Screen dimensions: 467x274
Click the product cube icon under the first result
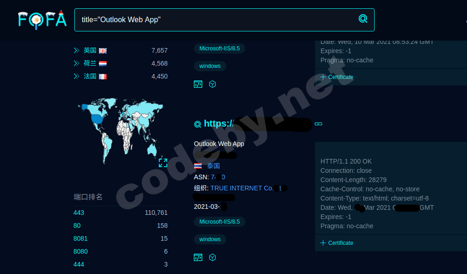coord(212,84)
